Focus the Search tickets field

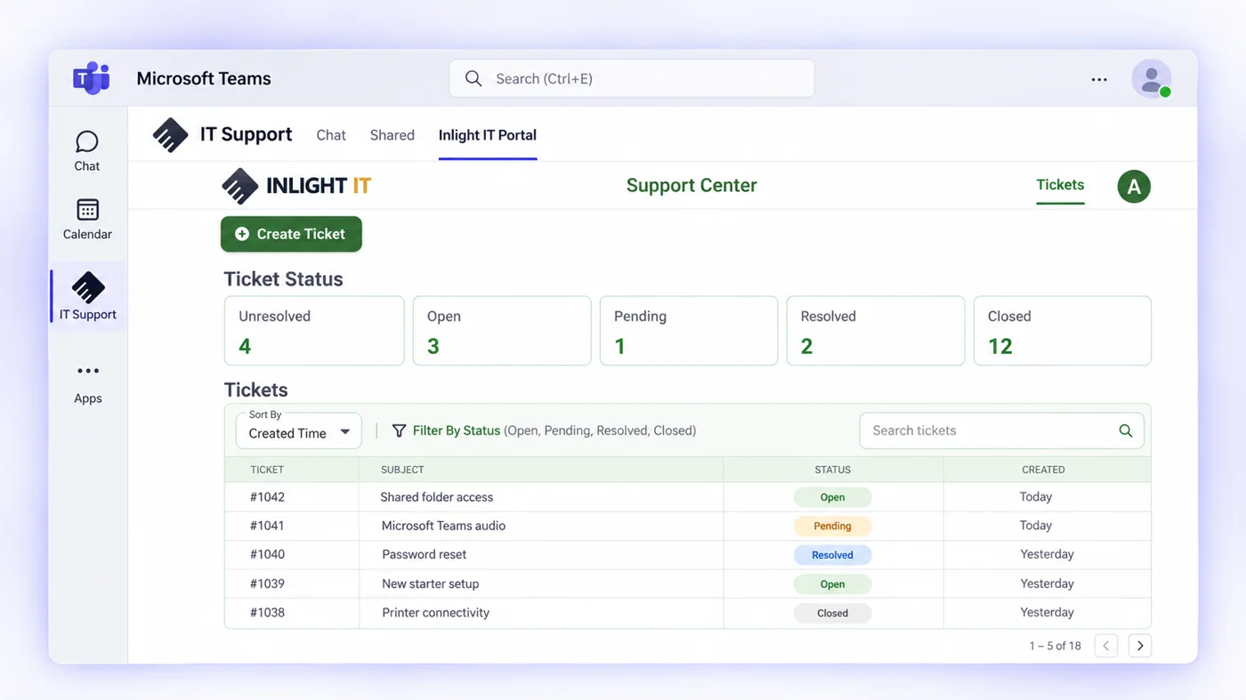click(1001, 430)
